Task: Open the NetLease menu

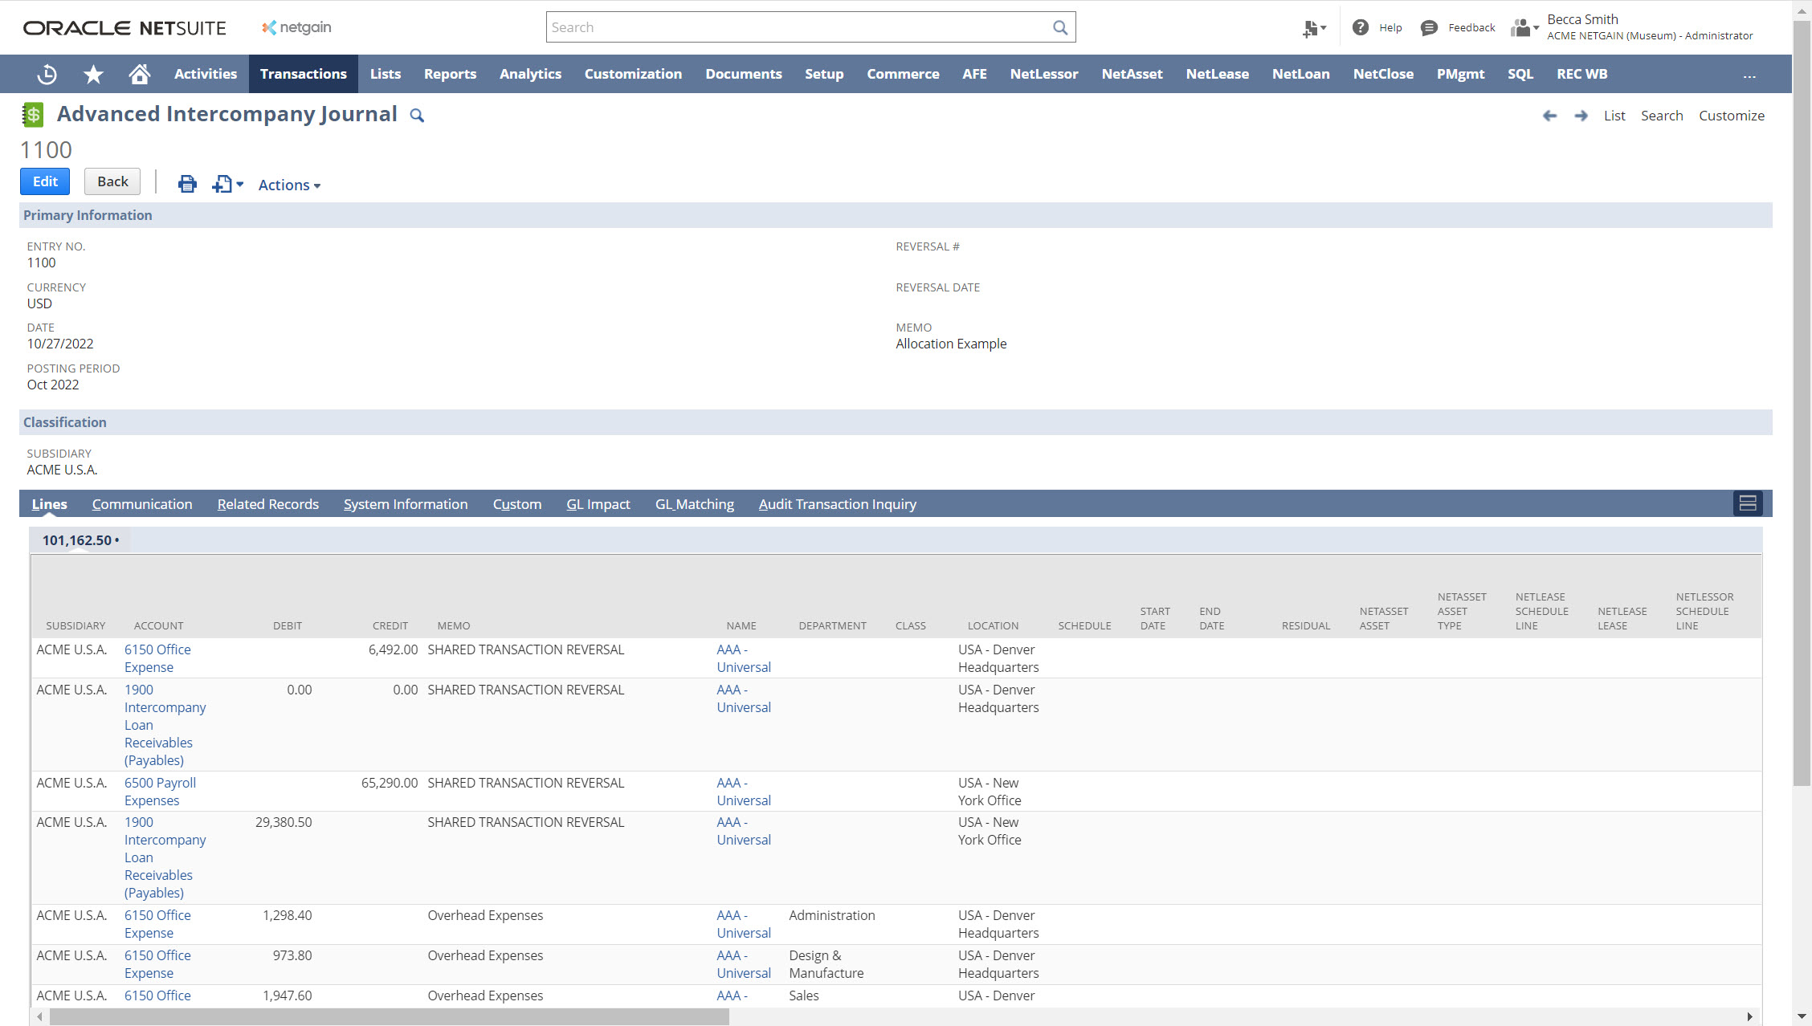Action: click(x=1217, y=74)
